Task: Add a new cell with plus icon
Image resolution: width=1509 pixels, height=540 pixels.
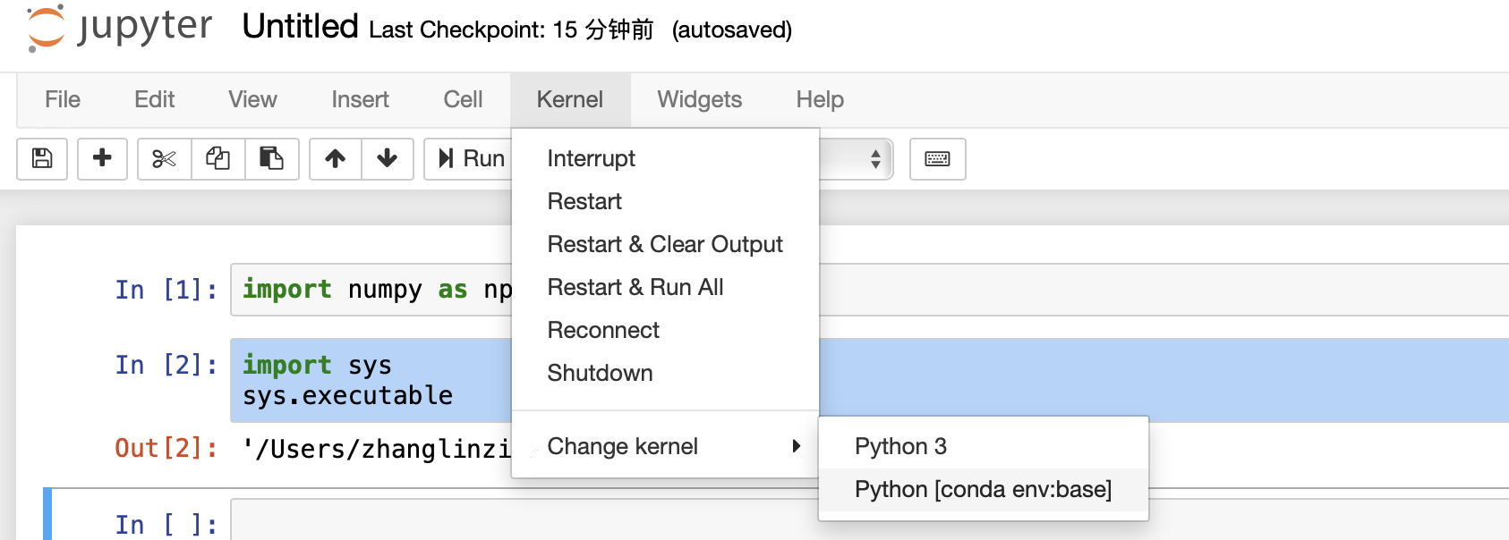Action: point(102,159)
